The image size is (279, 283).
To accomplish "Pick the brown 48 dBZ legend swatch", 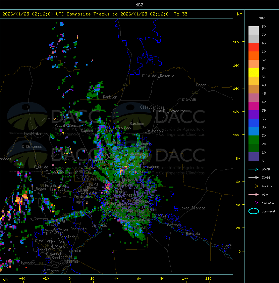I will tap(254, 89).
